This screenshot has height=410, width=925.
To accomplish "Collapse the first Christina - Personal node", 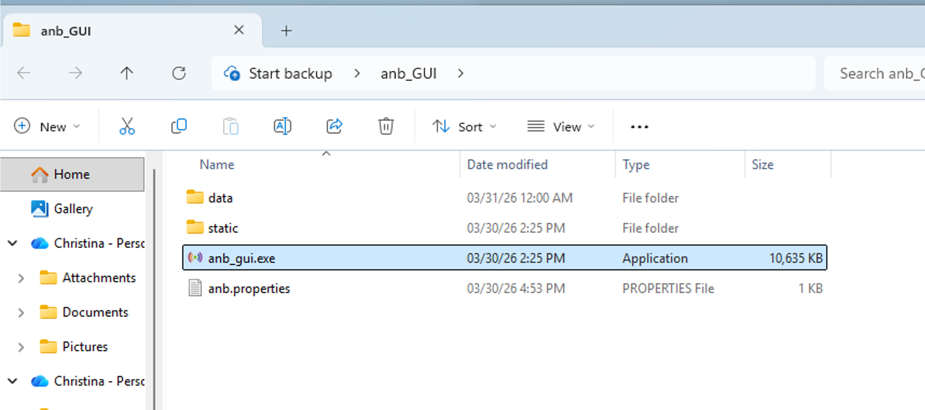I will pyautogui.click(x=13, y=244).
